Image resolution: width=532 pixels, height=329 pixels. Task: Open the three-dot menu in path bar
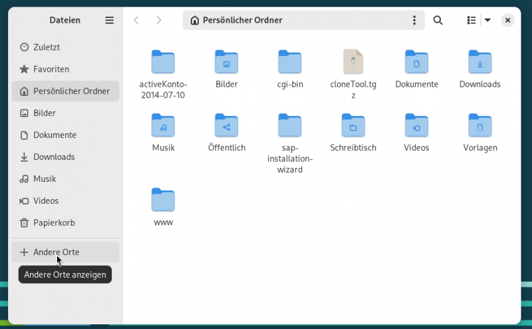(414, 20)
